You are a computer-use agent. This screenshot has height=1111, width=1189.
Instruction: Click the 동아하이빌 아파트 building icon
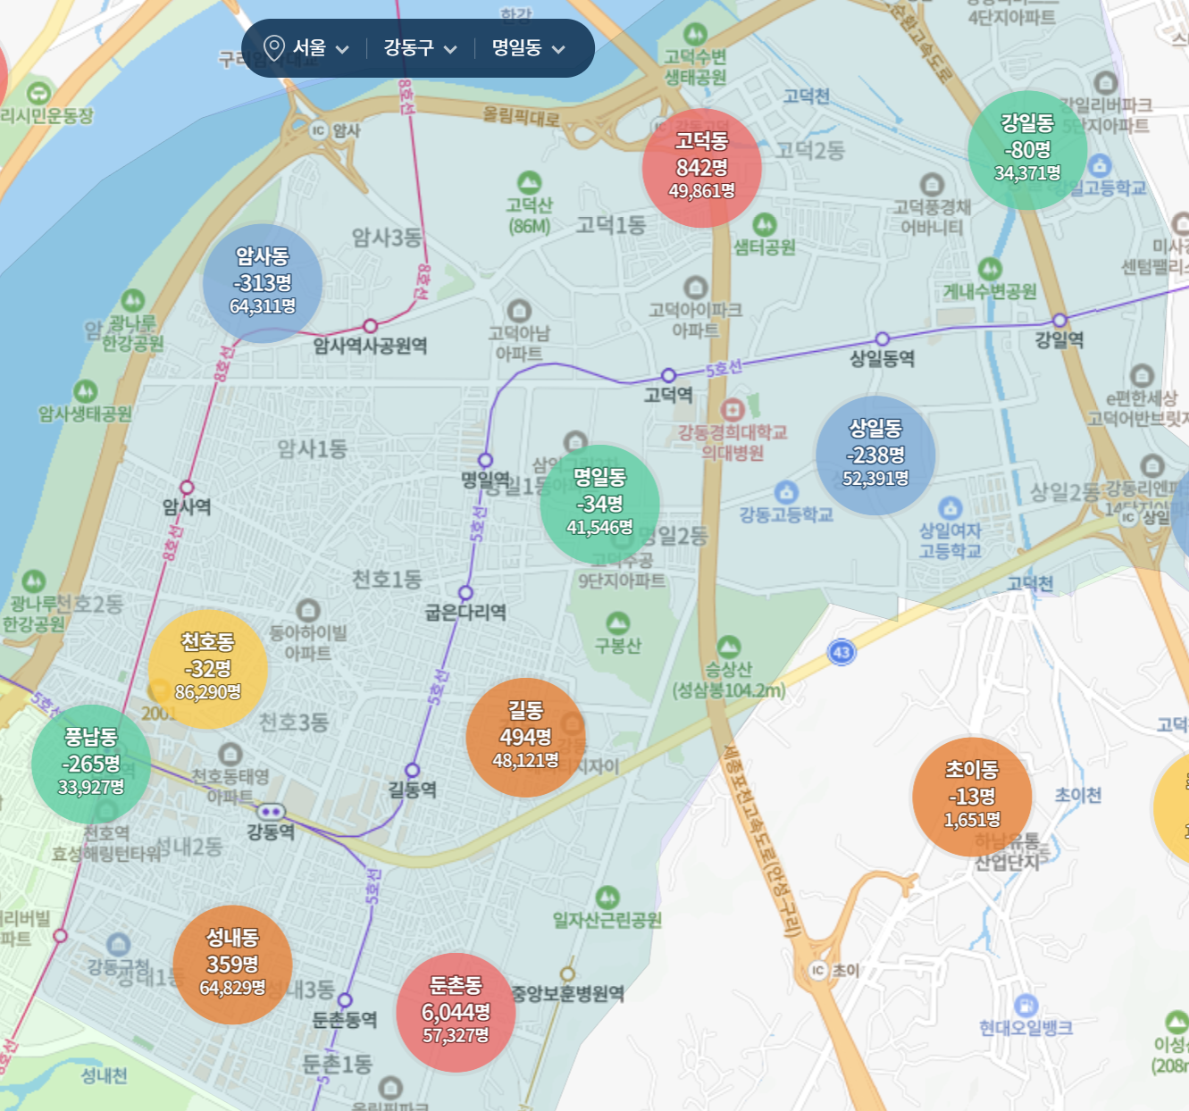308,611
